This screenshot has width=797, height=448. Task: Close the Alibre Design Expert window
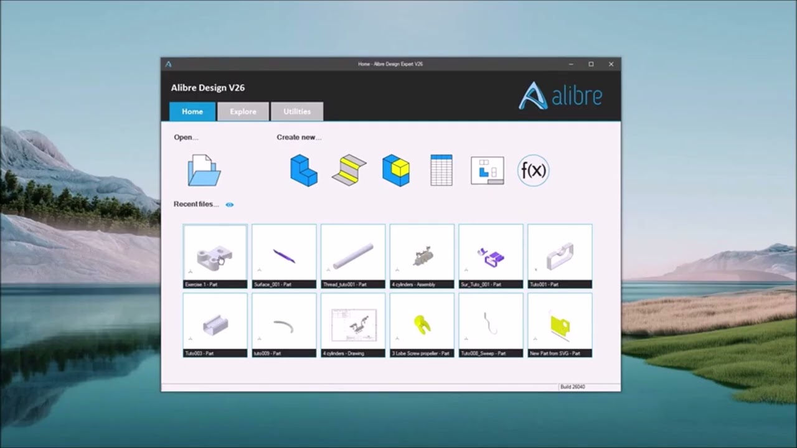(611, 63)
